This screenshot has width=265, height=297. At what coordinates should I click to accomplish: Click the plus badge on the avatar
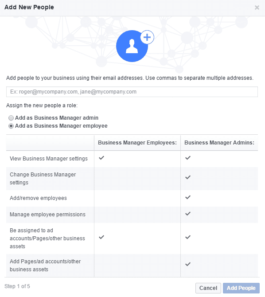point(147,37)
